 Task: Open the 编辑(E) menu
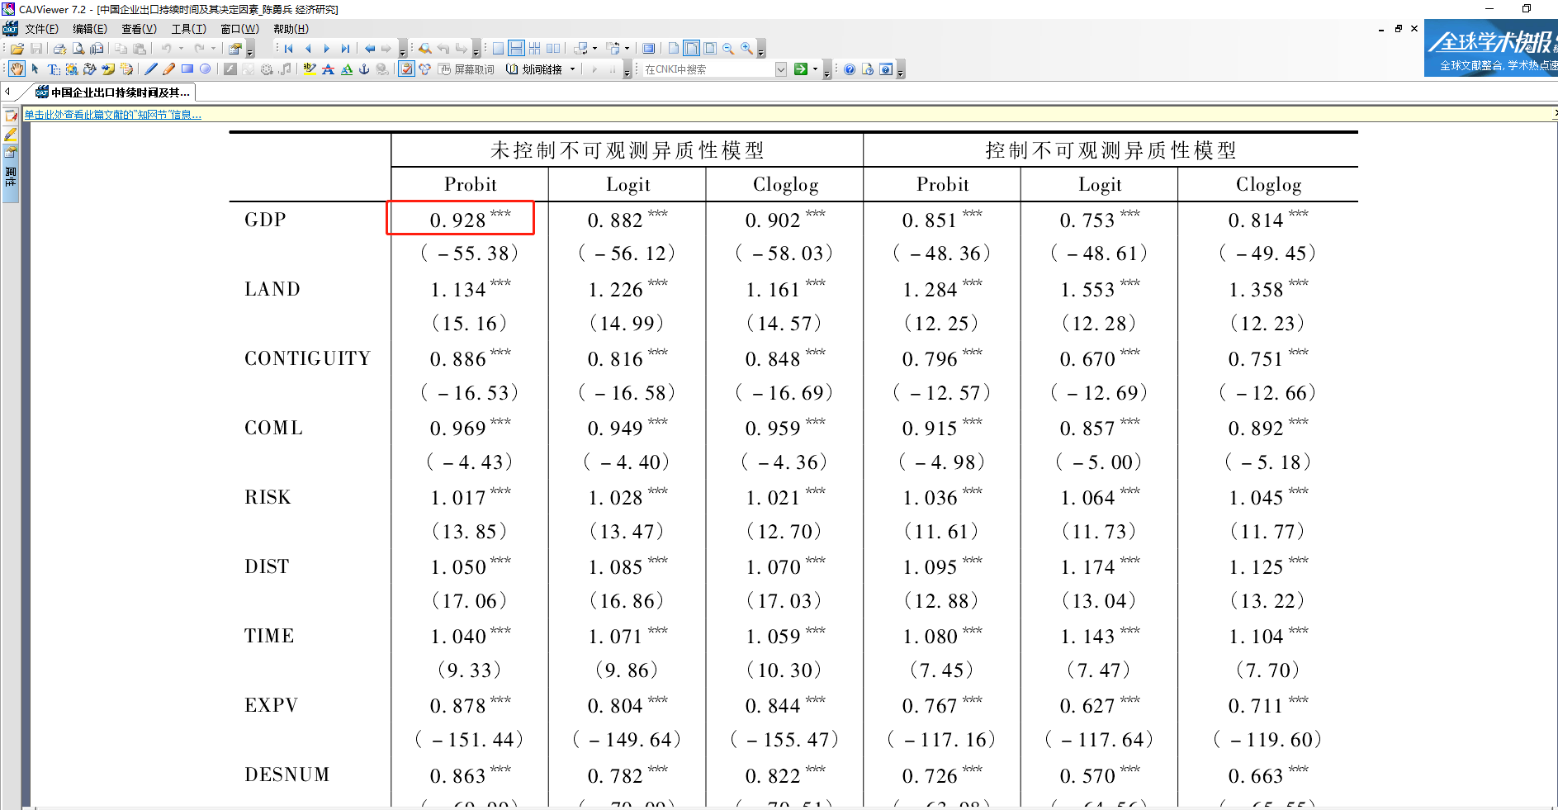point(89,29)
